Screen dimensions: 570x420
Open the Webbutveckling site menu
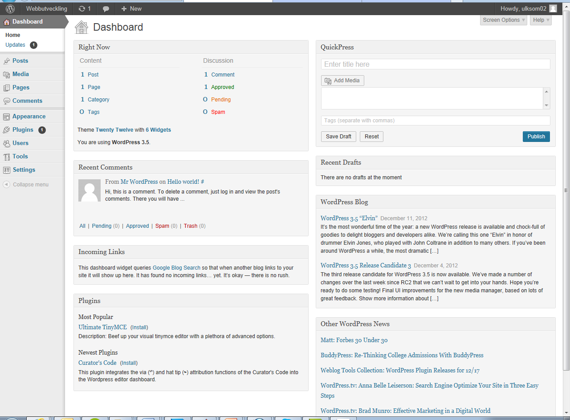(47, 8)
